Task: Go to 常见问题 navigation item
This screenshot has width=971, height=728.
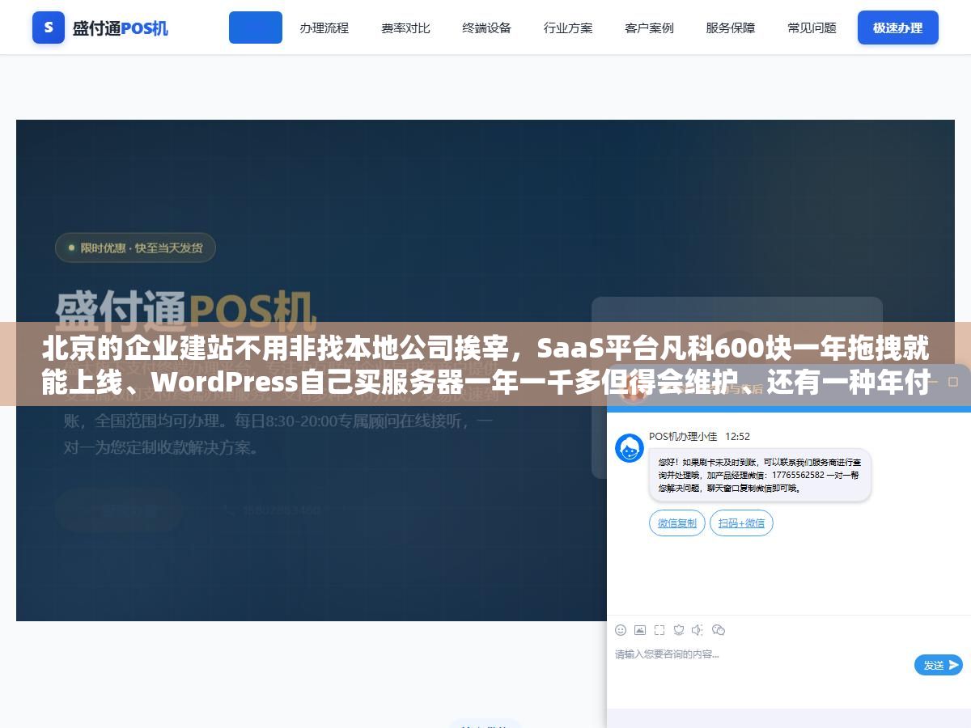Action: (812, 28)
